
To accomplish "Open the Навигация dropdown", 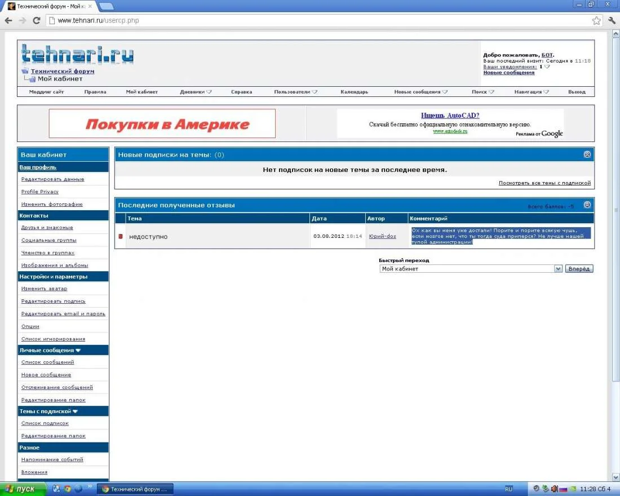I will 532,92.
